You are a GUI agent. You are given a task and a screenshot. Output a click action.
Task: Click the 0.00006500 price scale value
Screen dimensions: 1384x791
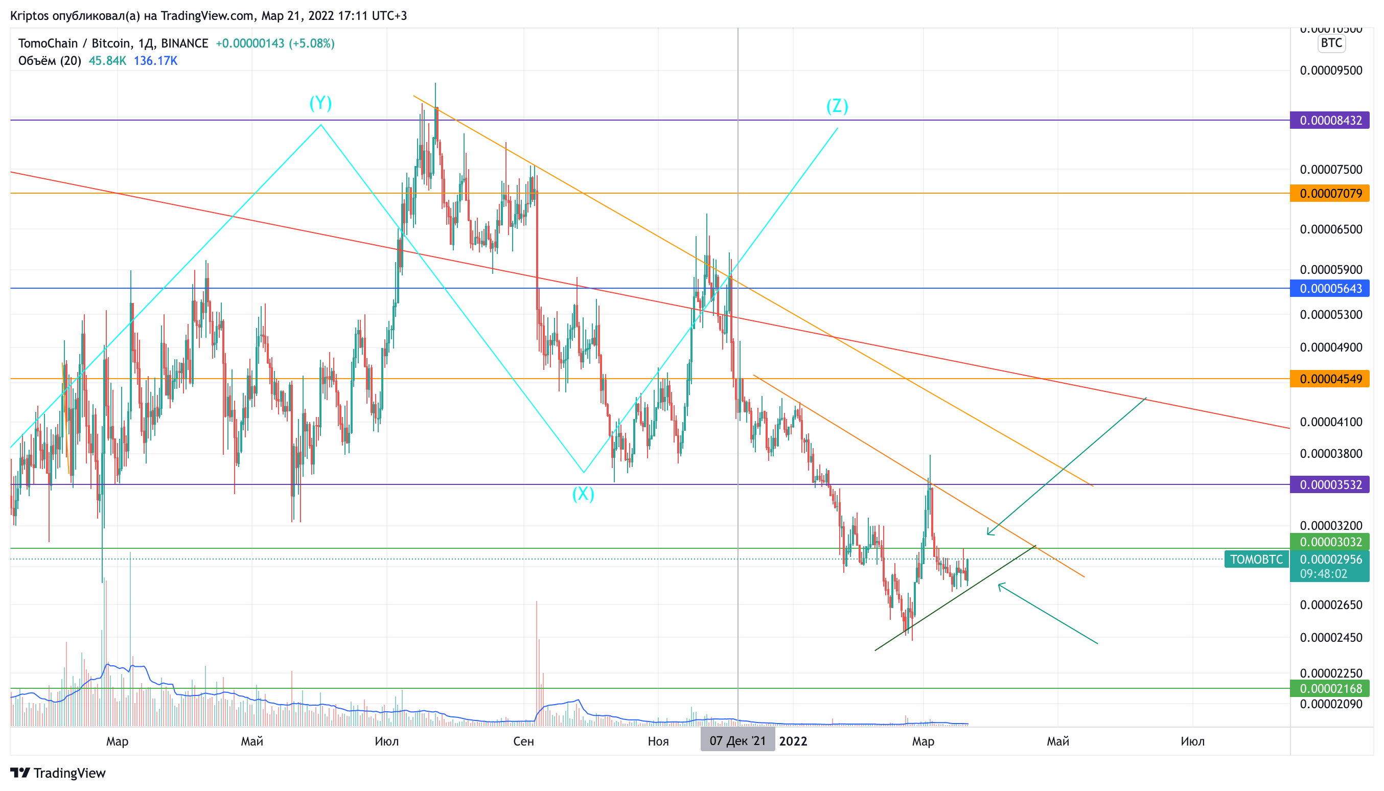[1331, 229]
